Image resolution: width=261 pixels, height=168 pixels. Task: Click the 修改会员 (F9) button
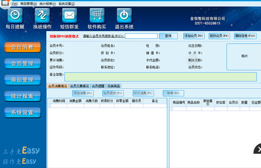[219, 36]
